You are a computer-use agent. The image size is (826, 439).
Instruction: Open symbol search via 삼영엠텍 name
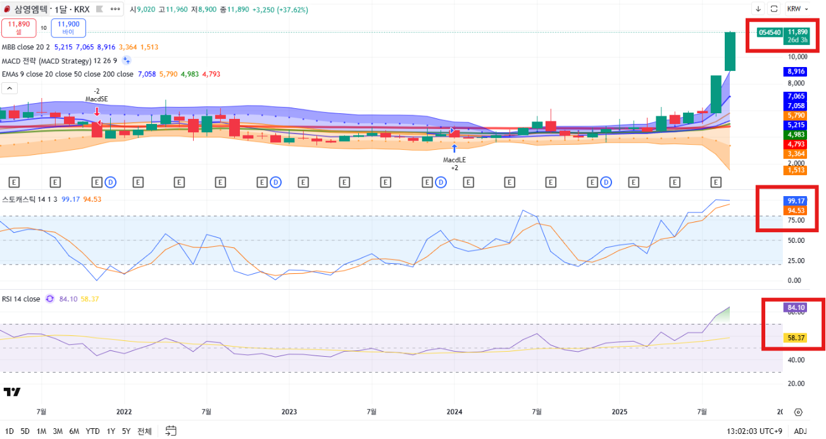[x=32, y=9]
